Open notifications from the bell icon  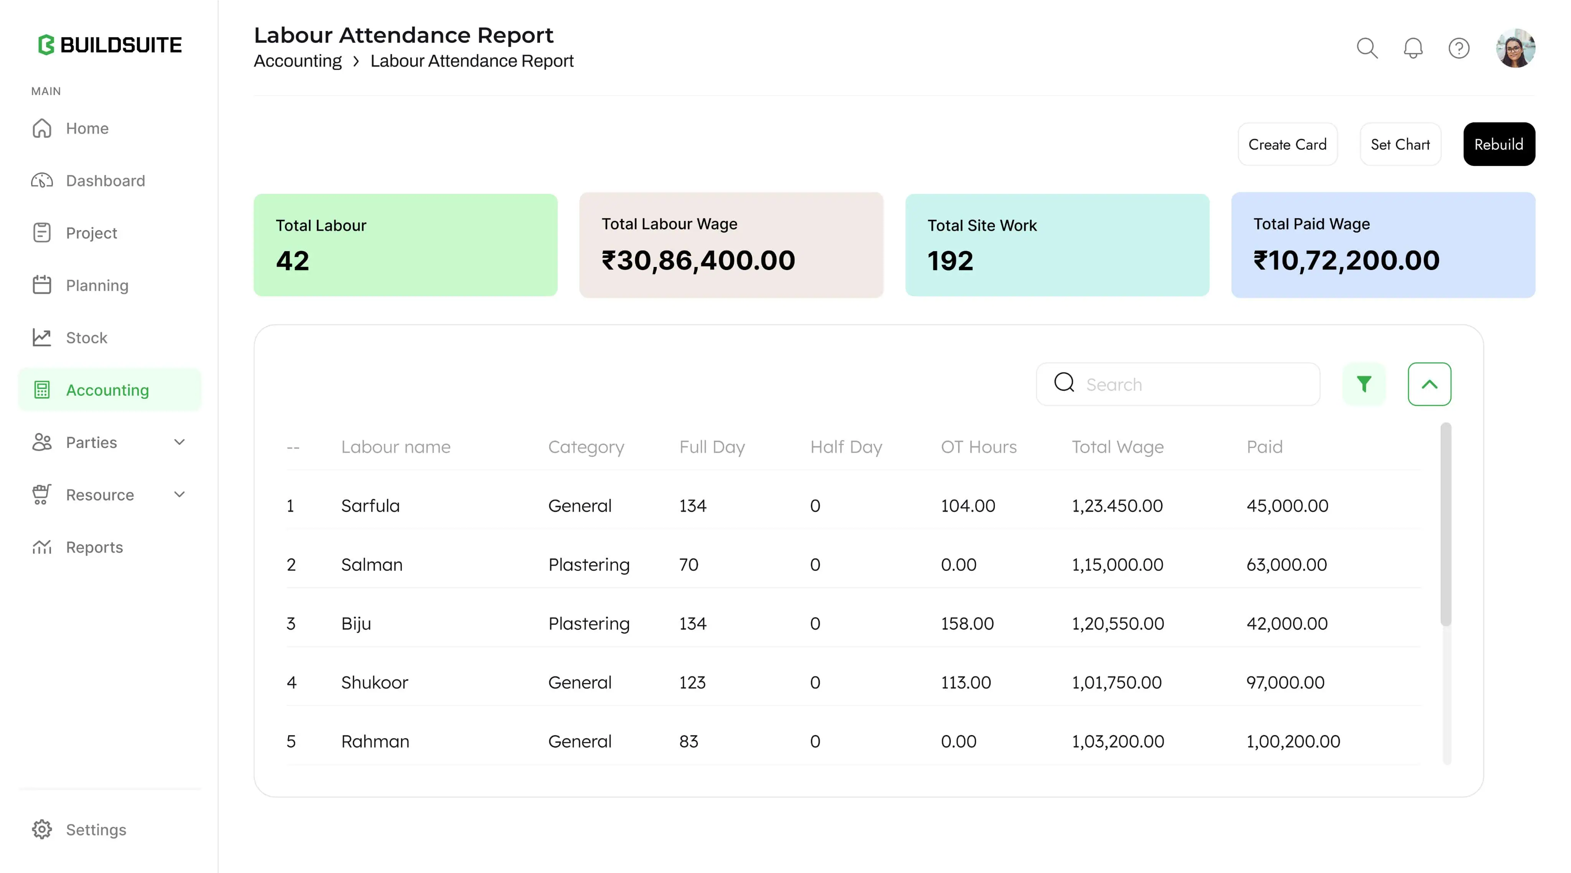[1413, 48]
